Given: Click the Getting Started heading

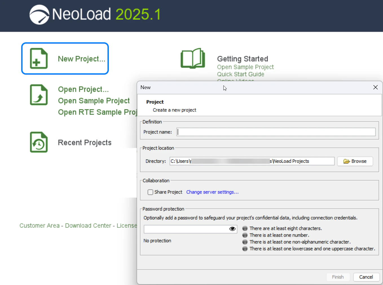Looking at the screenshot, I should click(243, 59).
